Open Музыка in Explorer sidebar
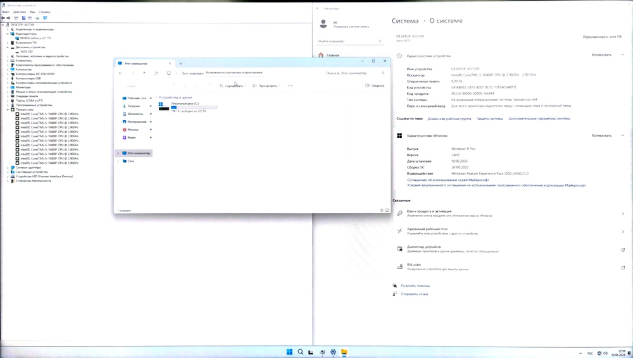 point(132,130)
